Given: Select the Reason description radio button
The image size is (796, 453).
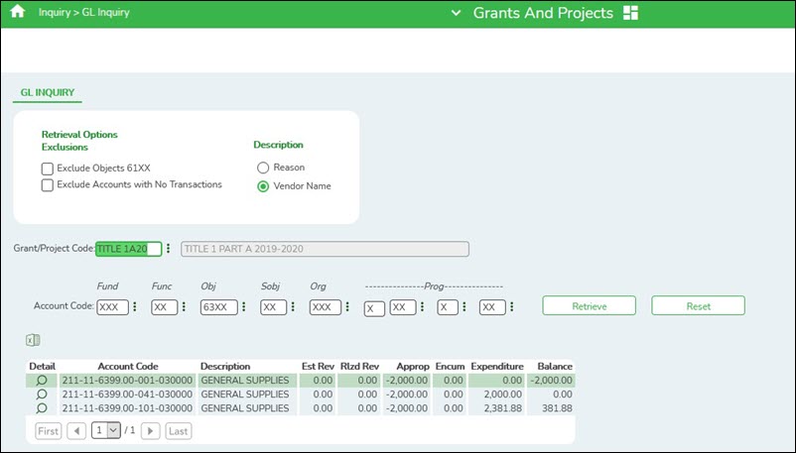Looking at the screenshot, I should pos(263,168).
